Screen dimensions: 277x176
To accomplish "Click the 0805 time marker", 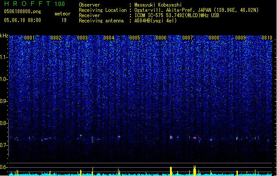I will click(135, 38).
